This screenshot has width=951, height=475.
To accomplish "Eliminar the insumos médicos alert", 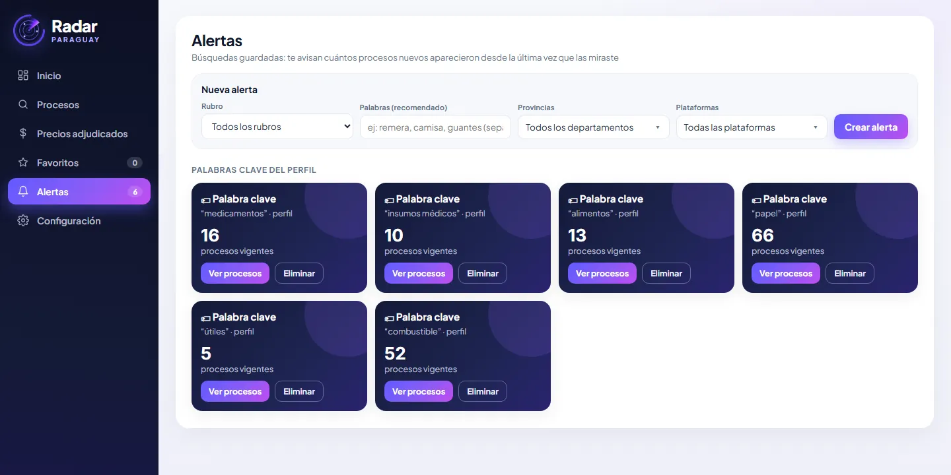I will [483, 273].
